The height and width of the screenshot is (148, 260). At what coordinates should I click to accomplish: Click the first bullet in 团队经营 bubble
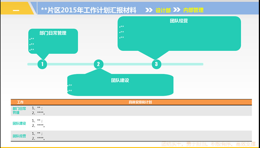[122, 27]
